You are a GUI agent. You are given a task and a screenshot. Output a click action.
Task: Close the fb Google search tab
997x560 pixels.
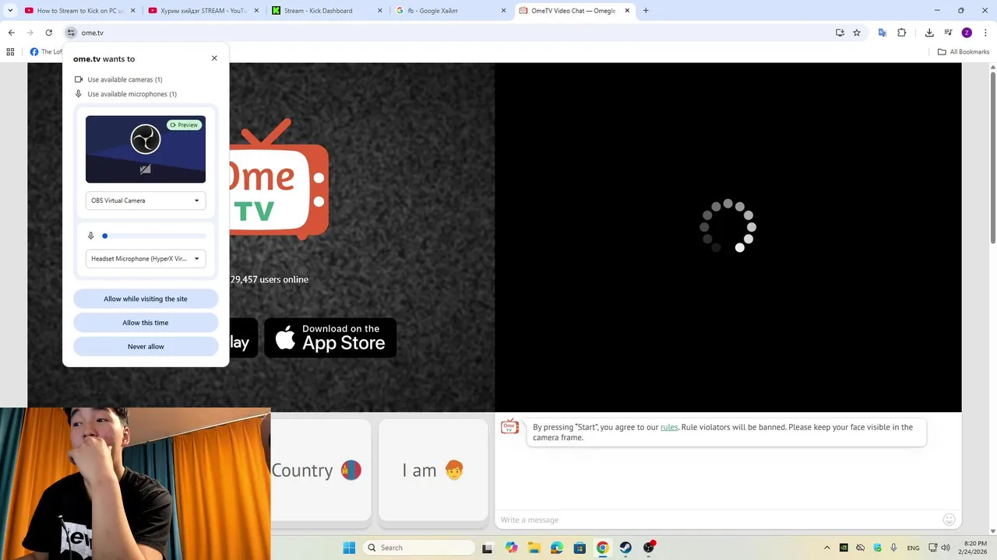503,11
